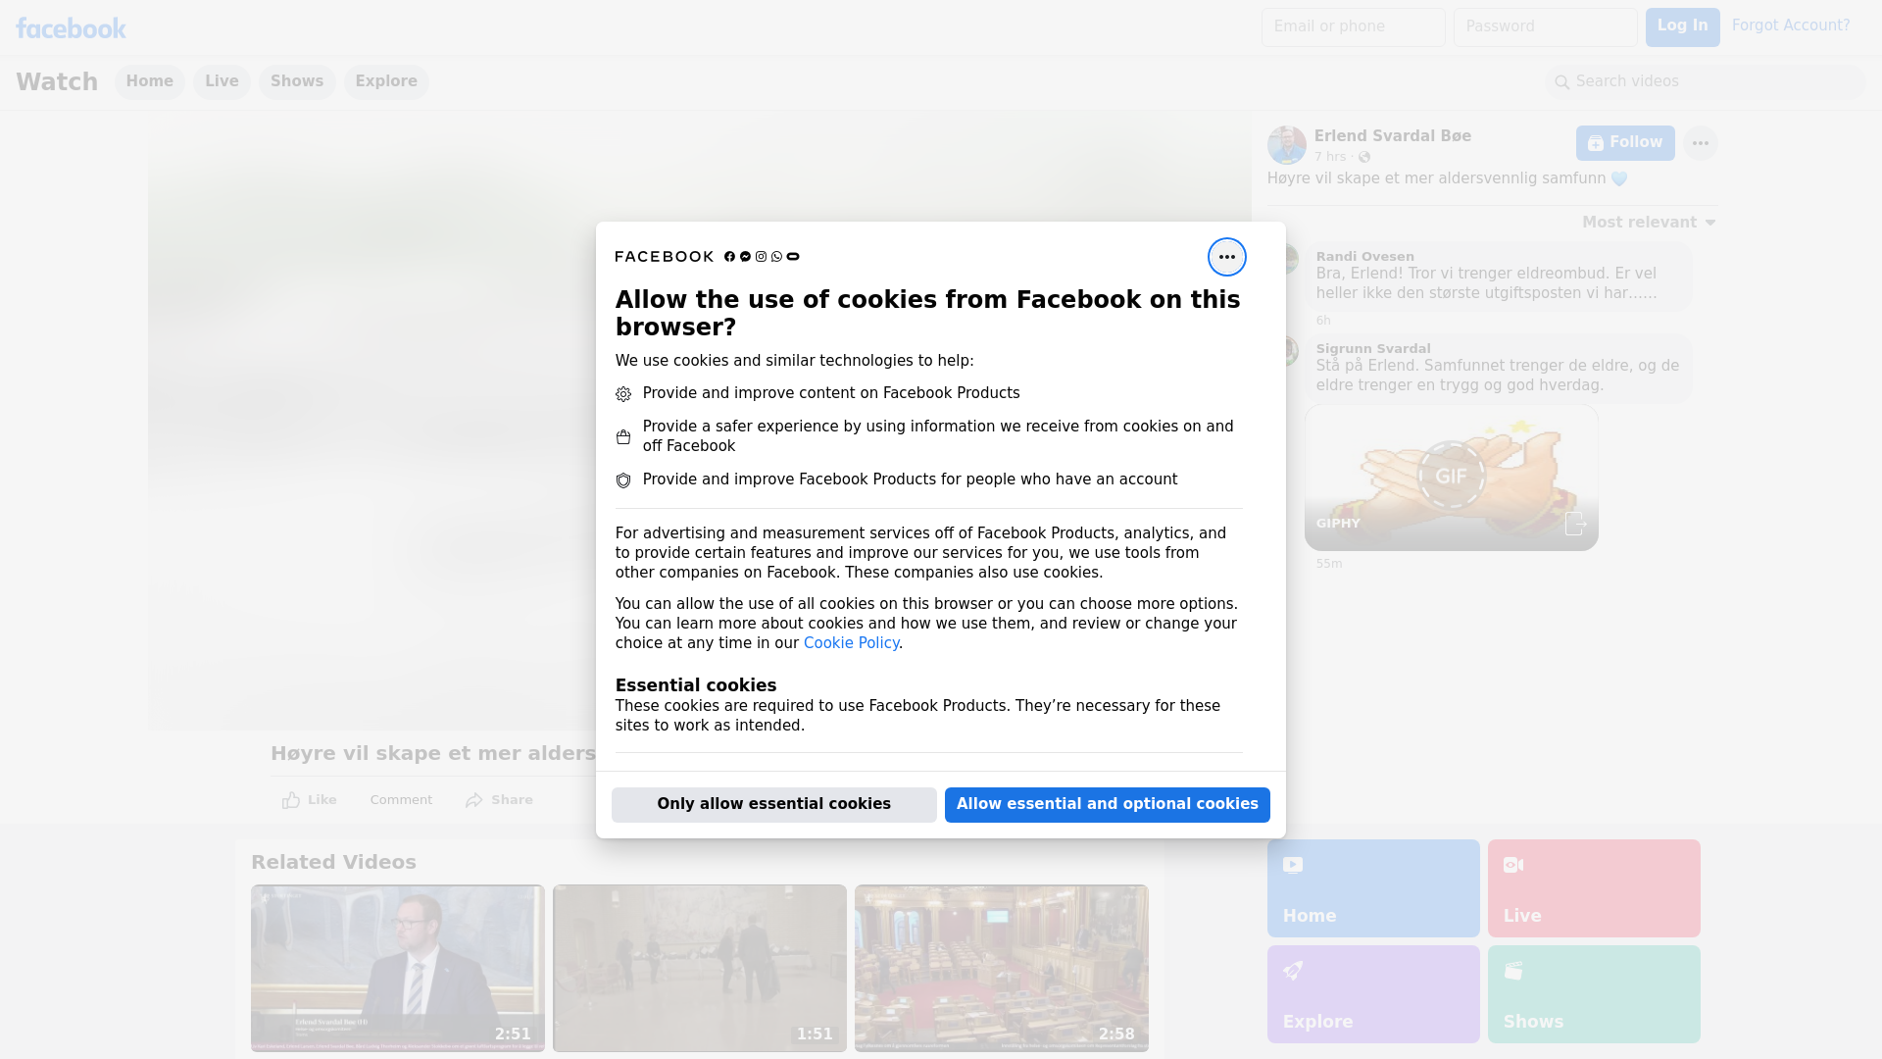Select the Explore tab in Watch
Screen dimensions: 1882x1059
386,81
